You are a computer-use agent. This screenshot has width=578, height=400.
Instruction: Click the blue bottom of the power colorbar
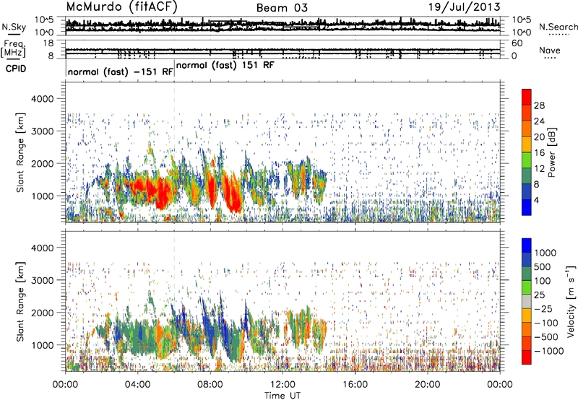[x=527, y=207]
